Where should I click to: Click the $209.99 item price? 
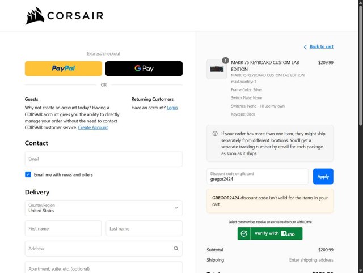(326, 62)
